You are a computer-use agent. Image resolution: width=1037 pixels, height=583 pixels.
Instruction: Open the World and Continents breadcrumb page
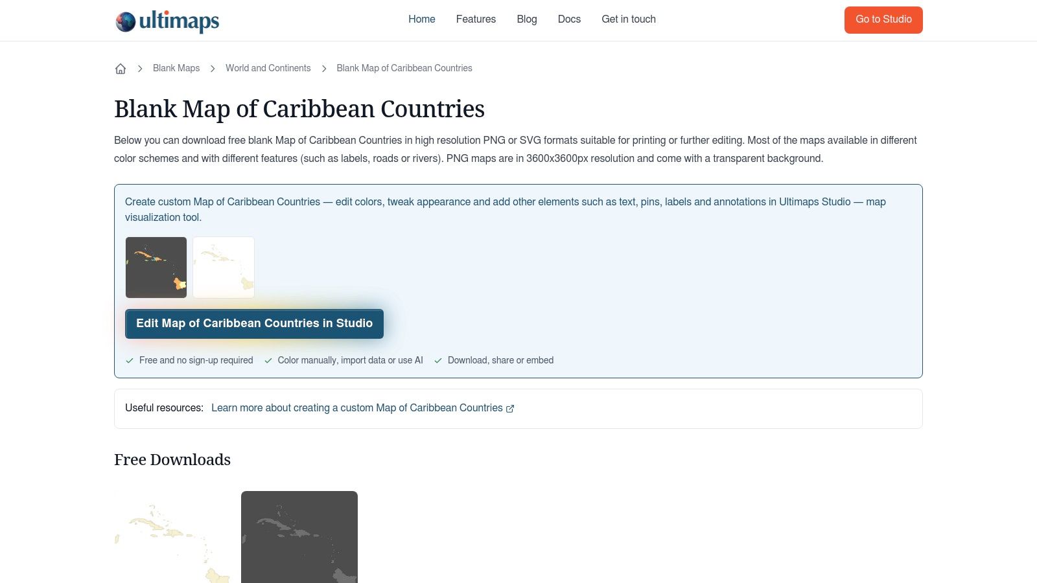(268, 68)
